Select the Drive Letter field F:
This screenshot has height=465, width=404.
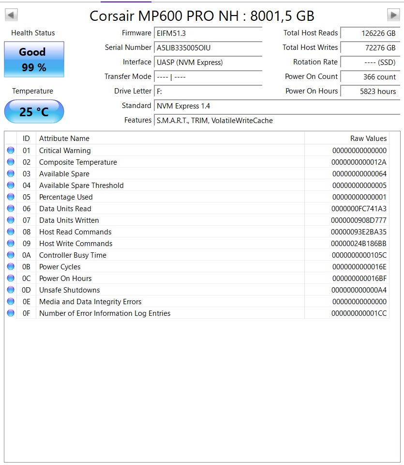coord(208,92)
